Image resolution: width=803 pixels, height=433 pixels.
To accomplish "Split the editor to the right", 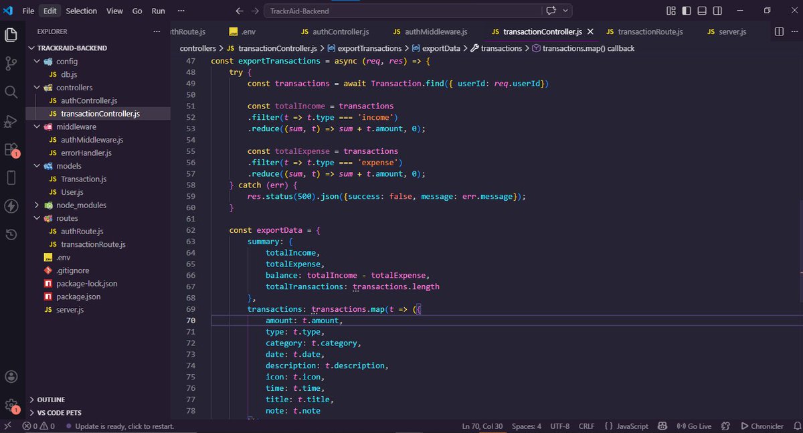I will click(779, 31).
